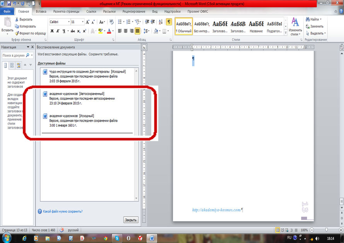344x243 pixels.
Task: Click the numbered list icon
Action: [x=128, y=22]
